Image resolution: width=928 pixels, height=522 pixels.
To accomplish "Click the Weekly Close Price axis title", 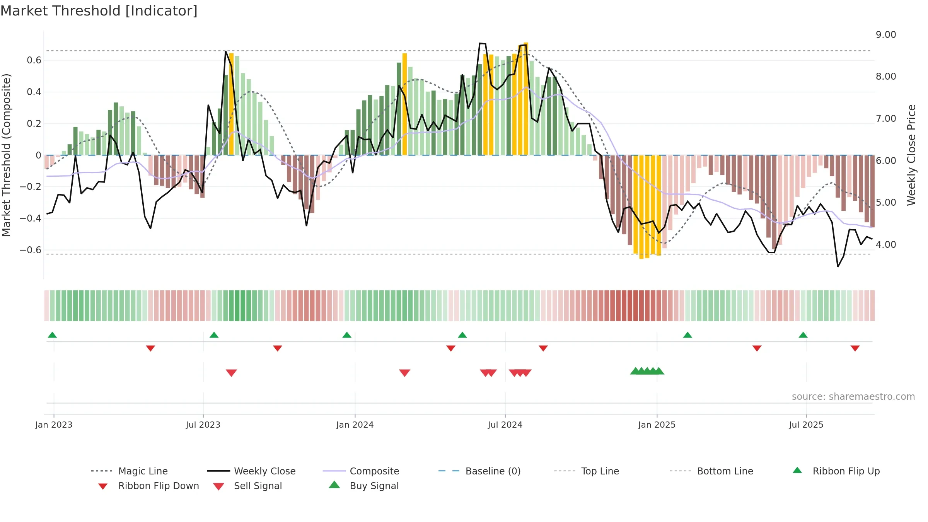I will [x=911, y=155].
